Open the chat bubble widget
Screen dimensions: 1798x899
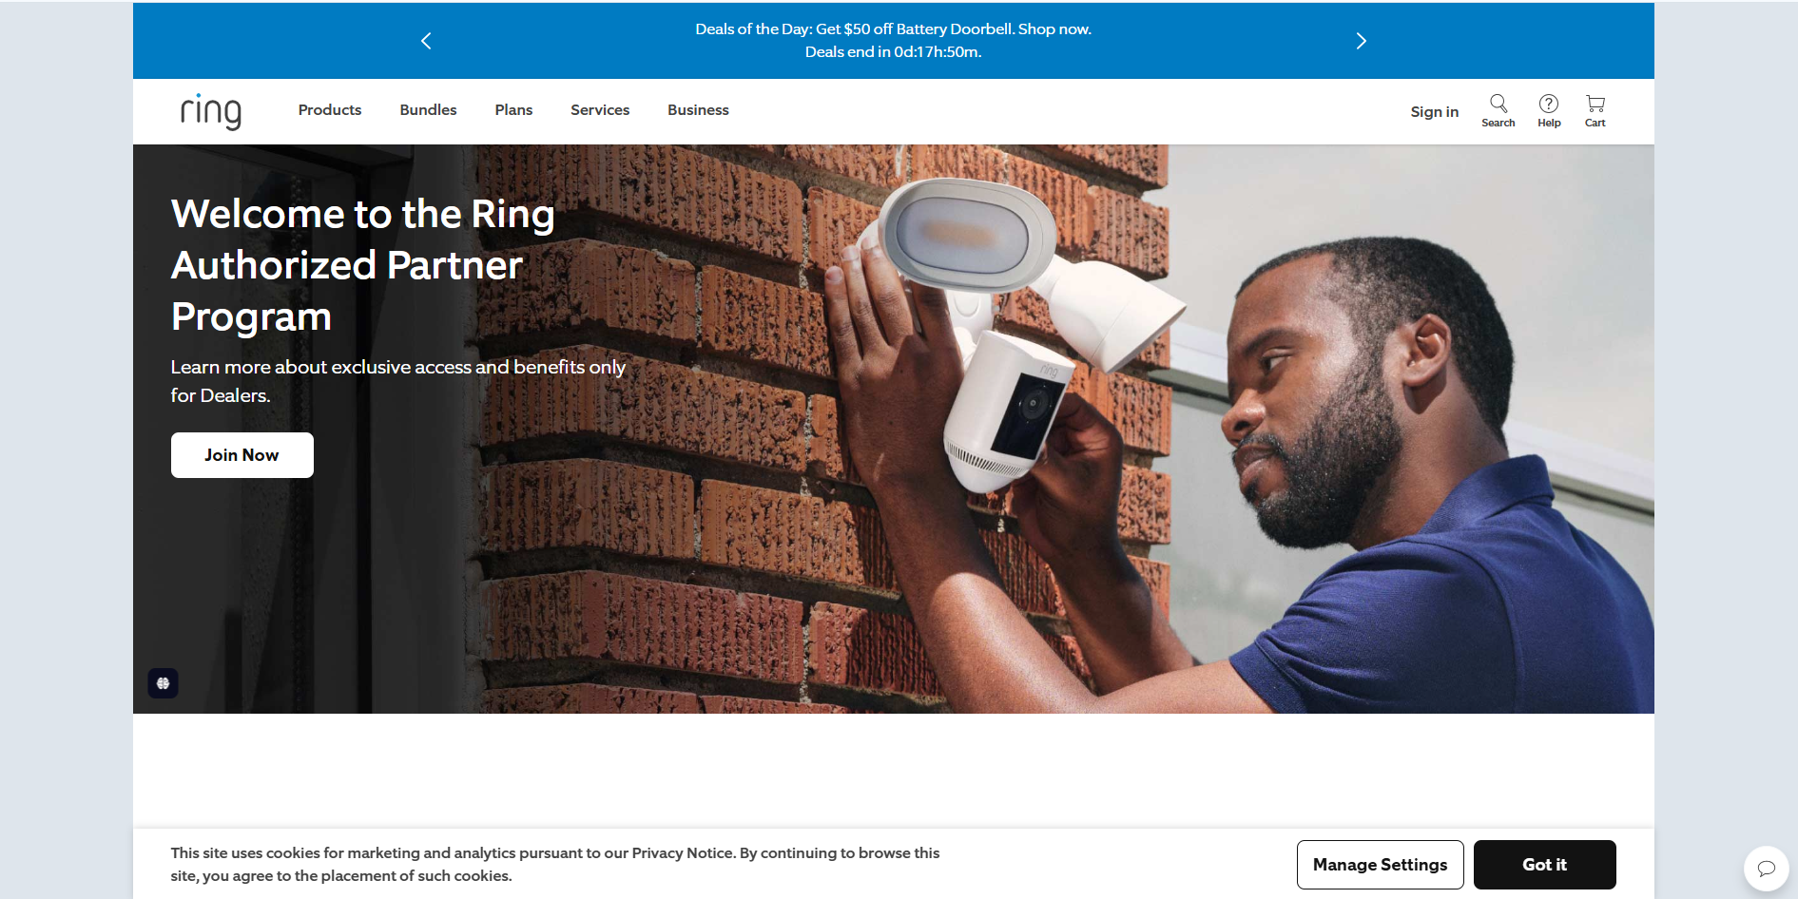click(x=1766, y=868)
